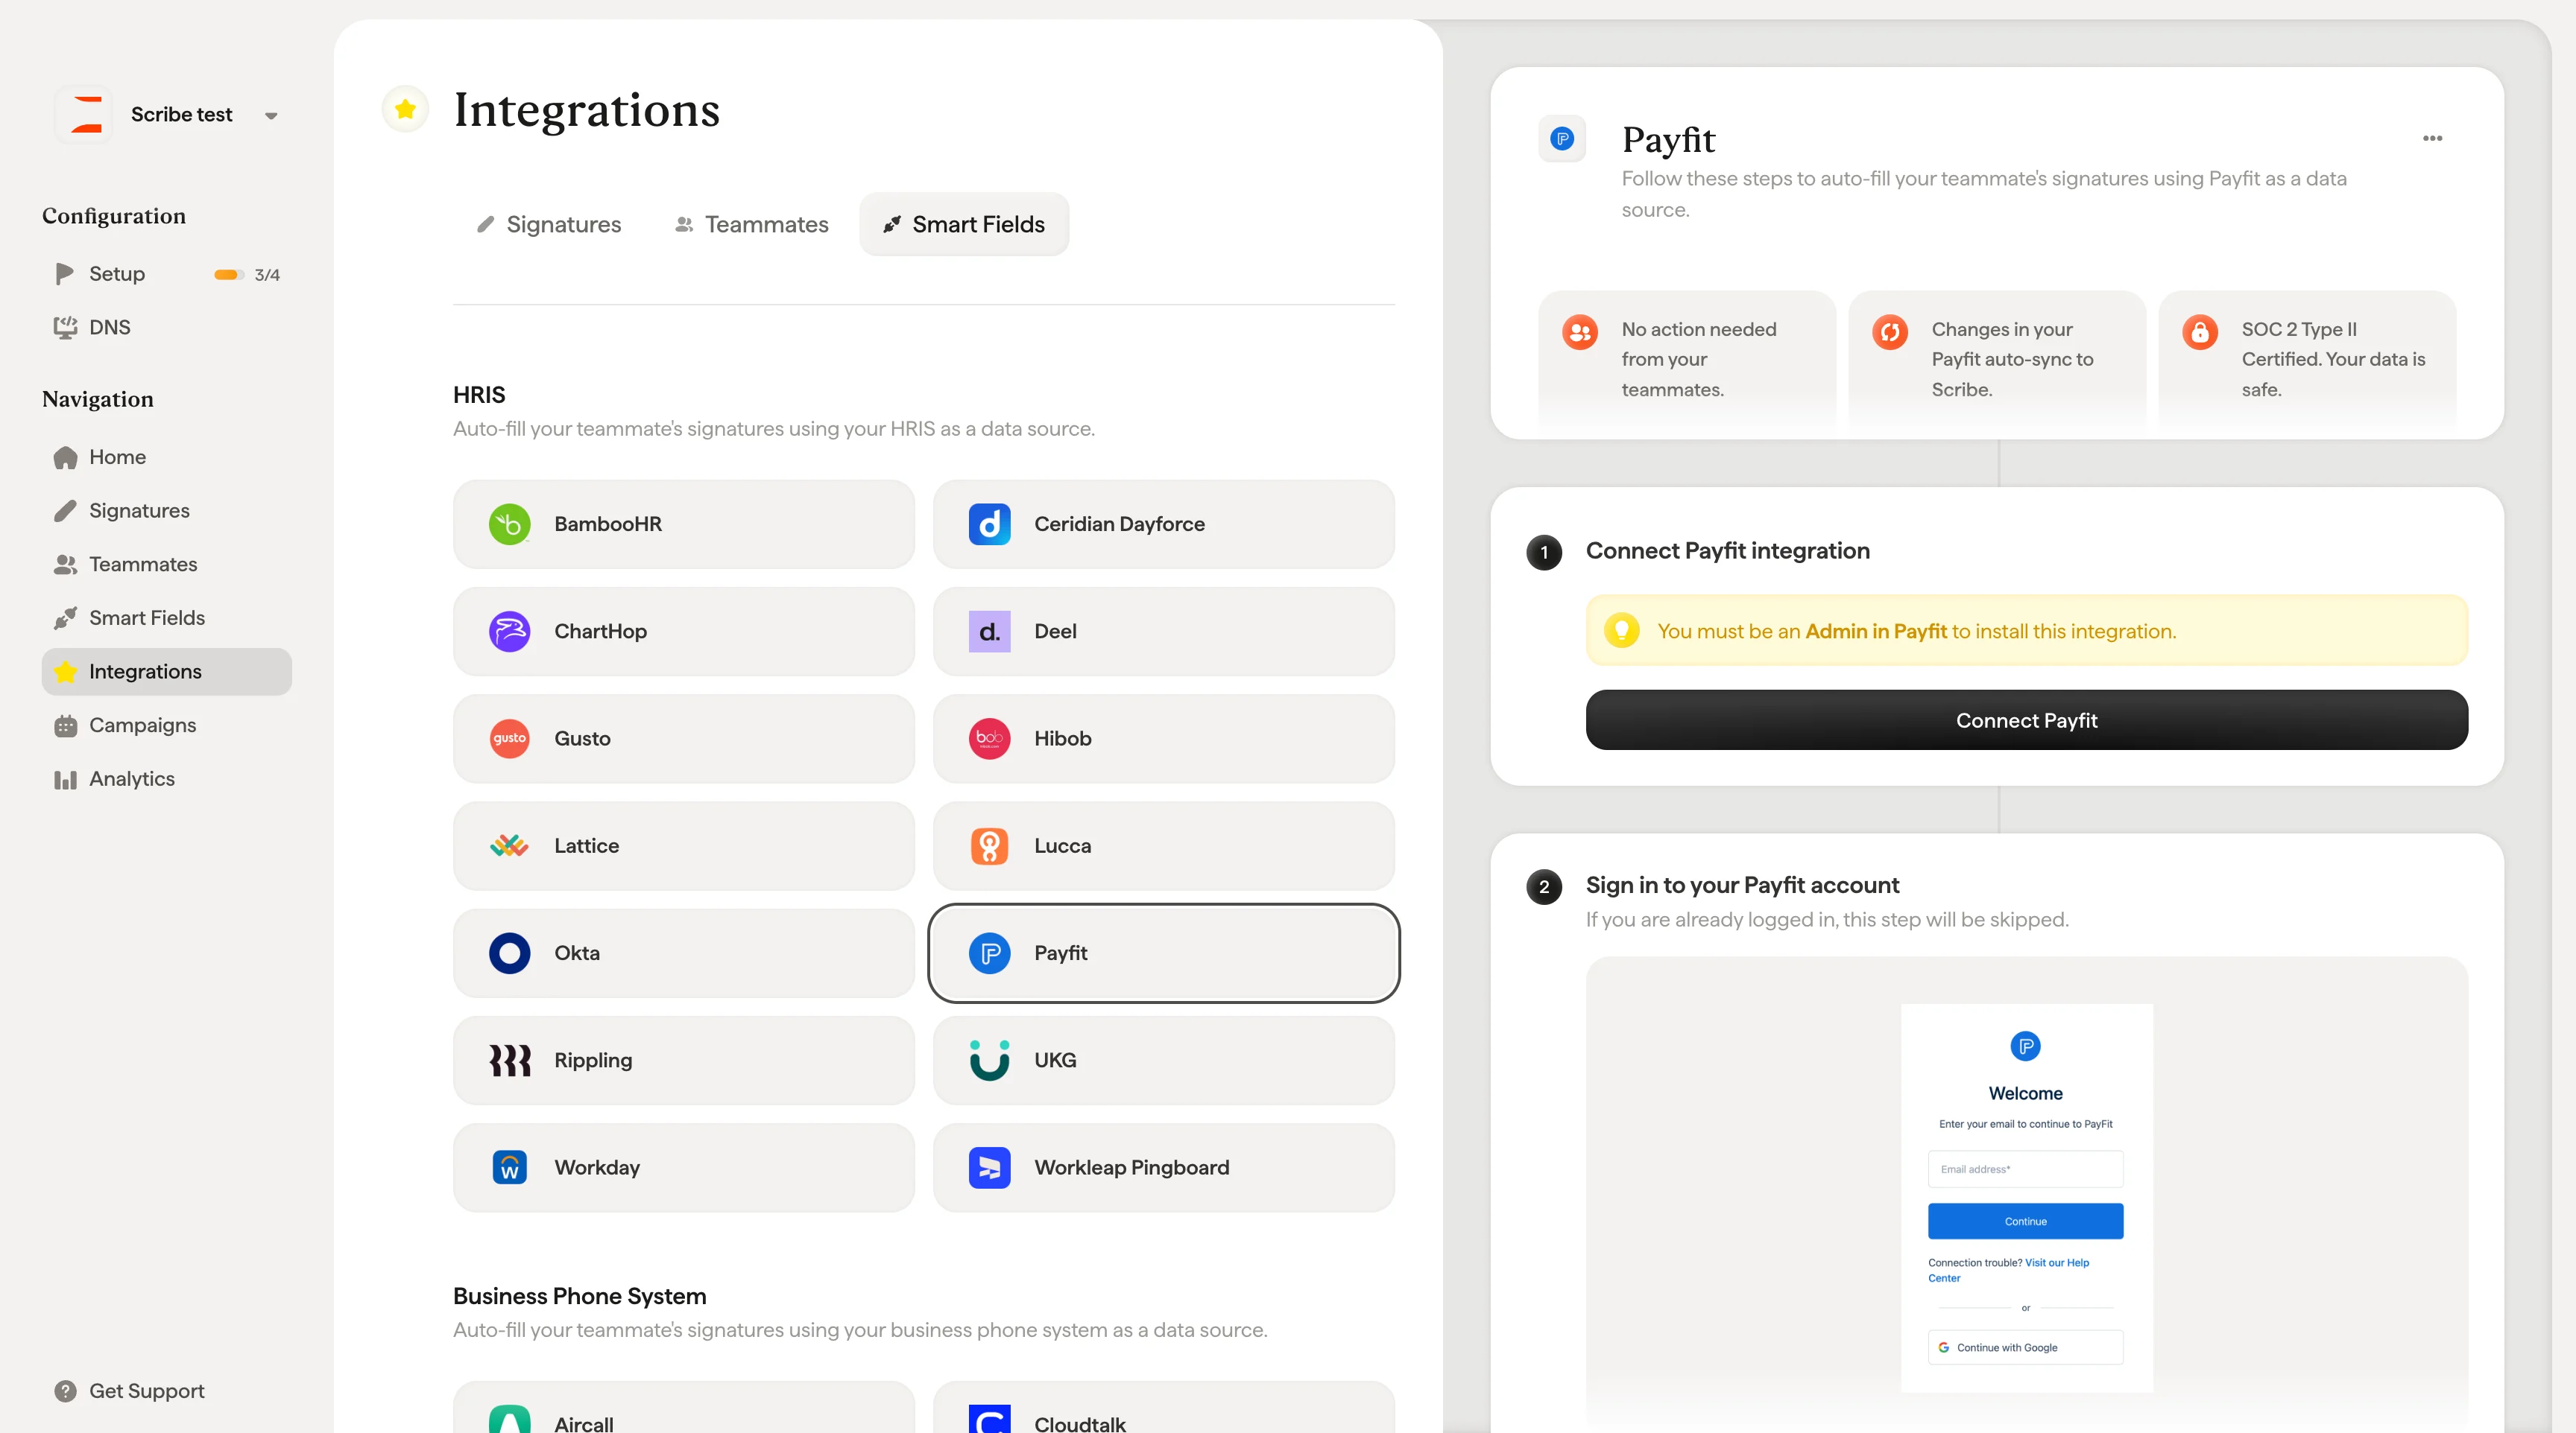Select the UKG integration icon
Viewport: 2576px width, 1433px height.
[x=989, y=1061]
